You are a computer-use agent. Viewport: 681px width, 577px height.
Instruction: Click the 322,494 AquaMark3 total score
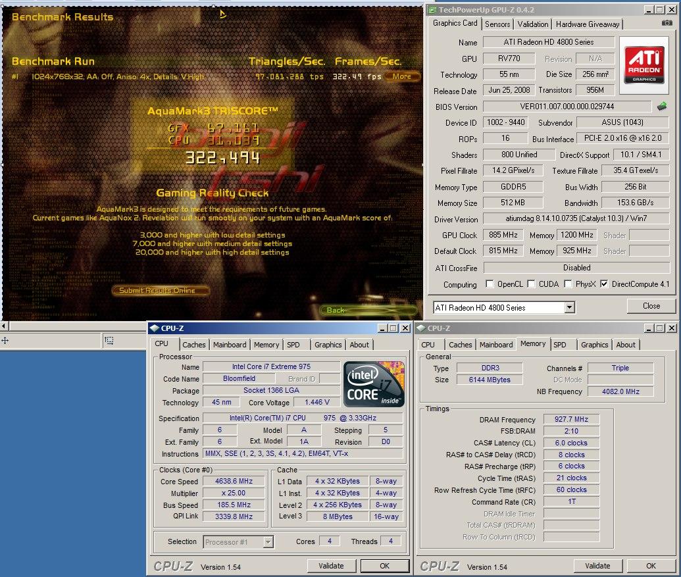coord(223,158)
